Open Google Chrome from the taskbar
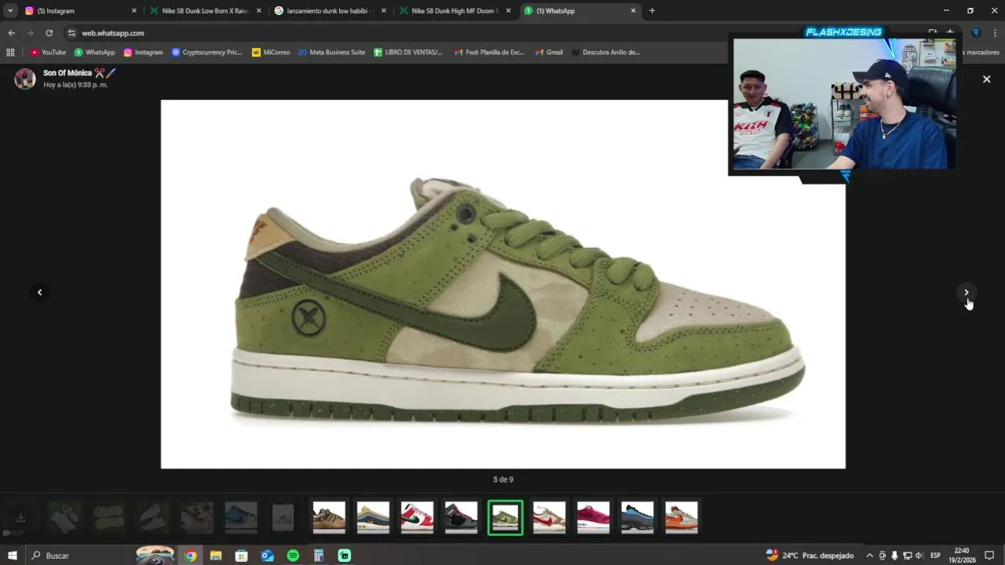Viewport: 1005px width, 565px height. [190, 556]
